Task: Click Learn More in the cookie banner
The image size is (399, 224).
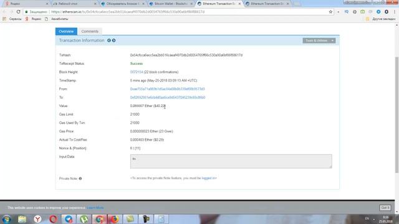Action: pos(95,208)
